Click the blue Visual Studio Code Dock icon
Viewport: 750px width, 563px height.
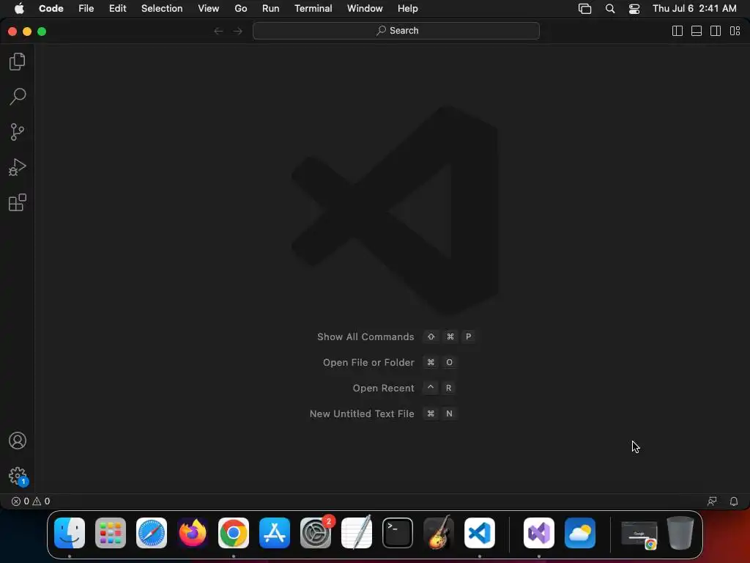[x=480, y=533]
